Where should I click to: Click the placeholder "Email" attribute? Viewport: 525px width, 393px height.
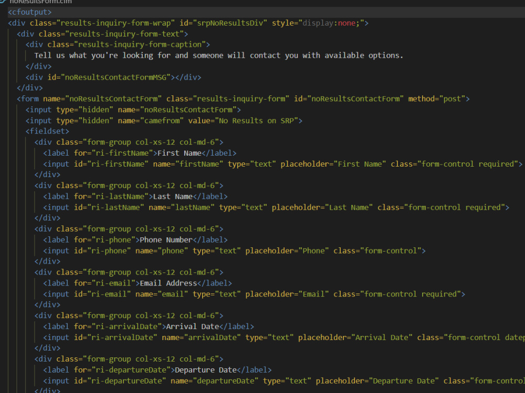(x=287, y=294)
